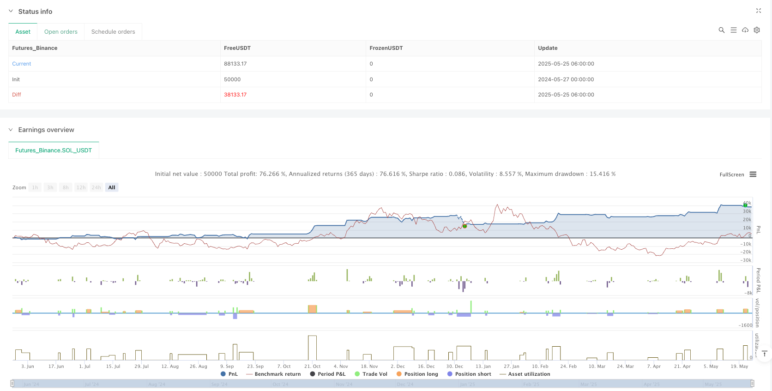Viewport: 772px width, 391px height.
Task: Click the collapse fullscreen arrows icon
Action: click(x=758, y=11)
